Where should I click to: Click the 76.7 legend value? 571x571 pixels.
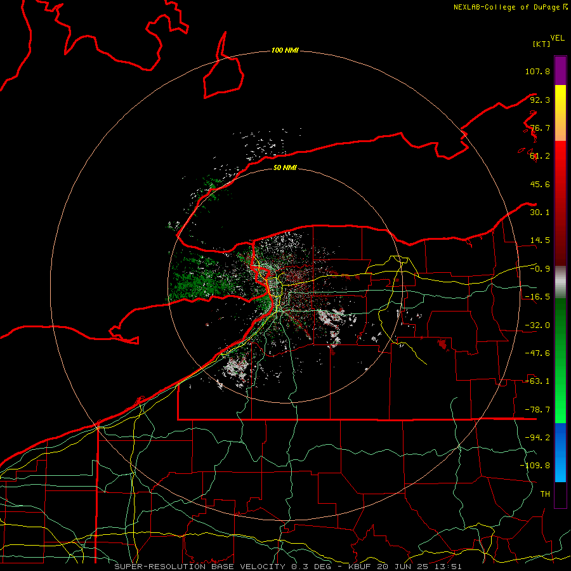point(540,128)
